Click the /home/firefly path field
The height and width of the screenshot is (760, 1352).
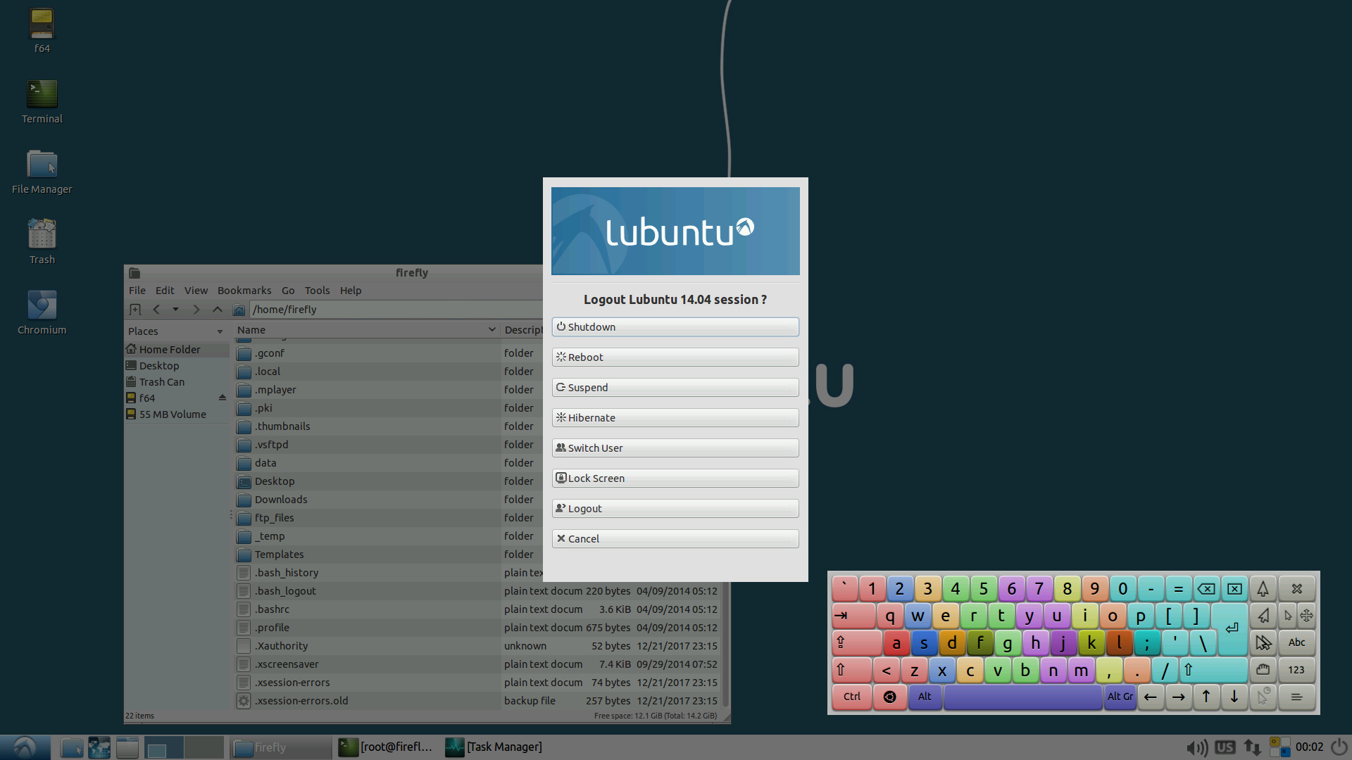396,310
